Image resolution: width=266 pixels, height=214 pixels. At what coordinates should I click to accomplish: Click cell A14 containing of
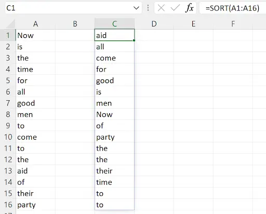point(35,182)
